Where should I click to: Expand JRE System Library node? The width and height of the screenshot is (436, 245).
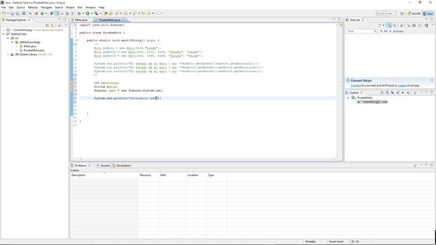pyautogui.click(x=7, y=54)
